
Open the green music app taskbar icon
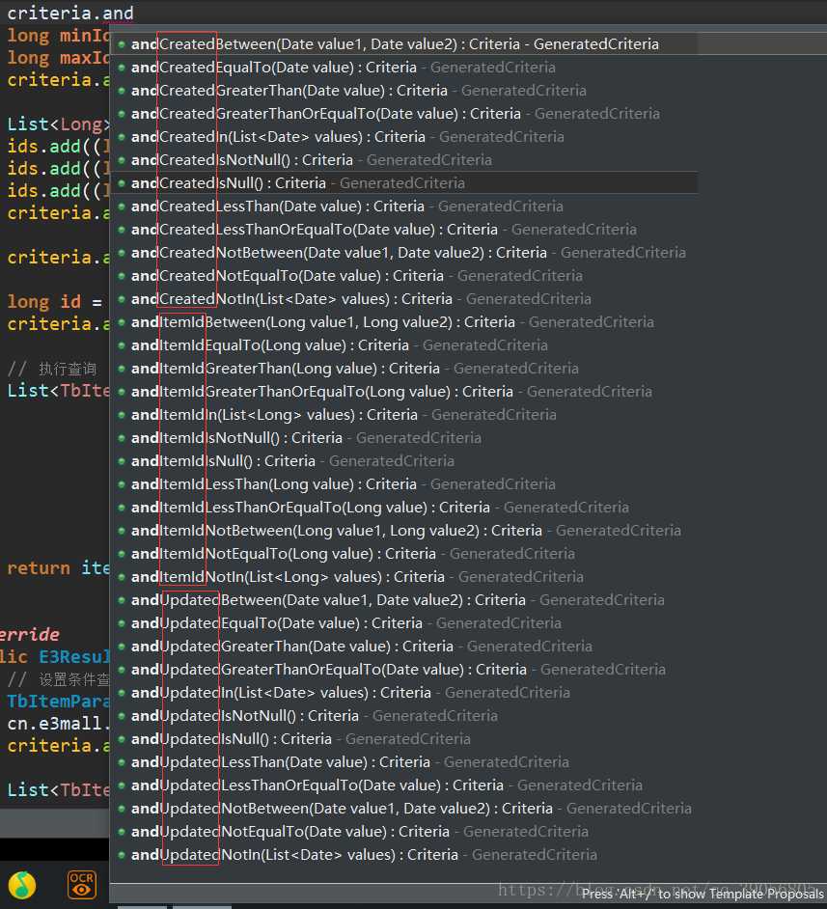point(22,885)
